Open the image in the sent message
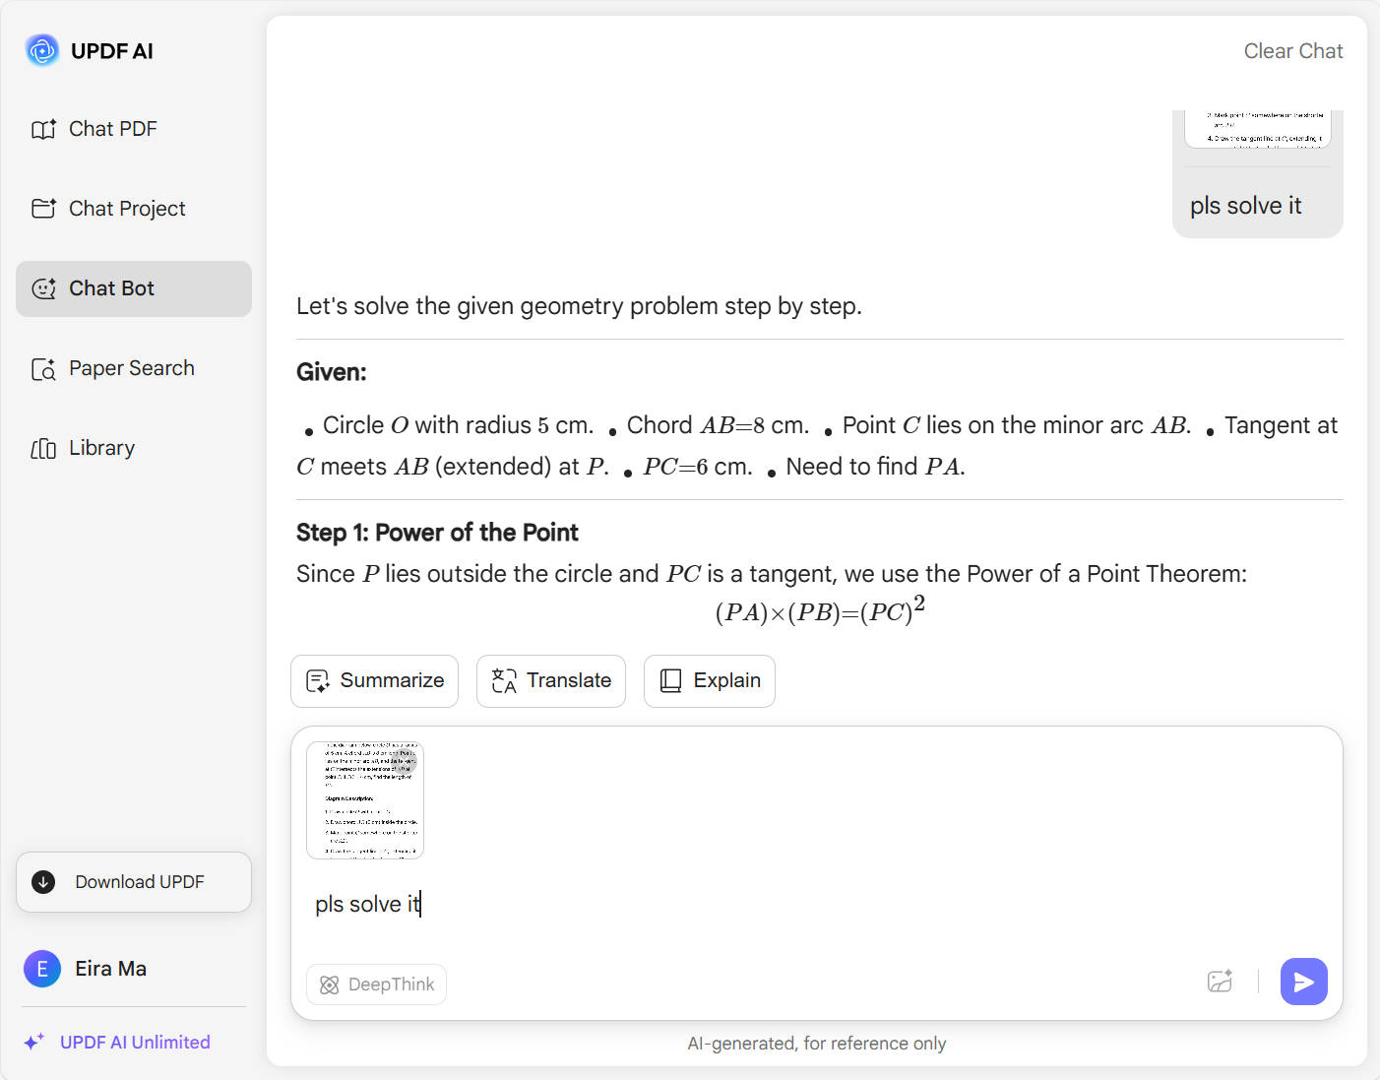Screen dimensions: 1380x1080 point(1258,129)
